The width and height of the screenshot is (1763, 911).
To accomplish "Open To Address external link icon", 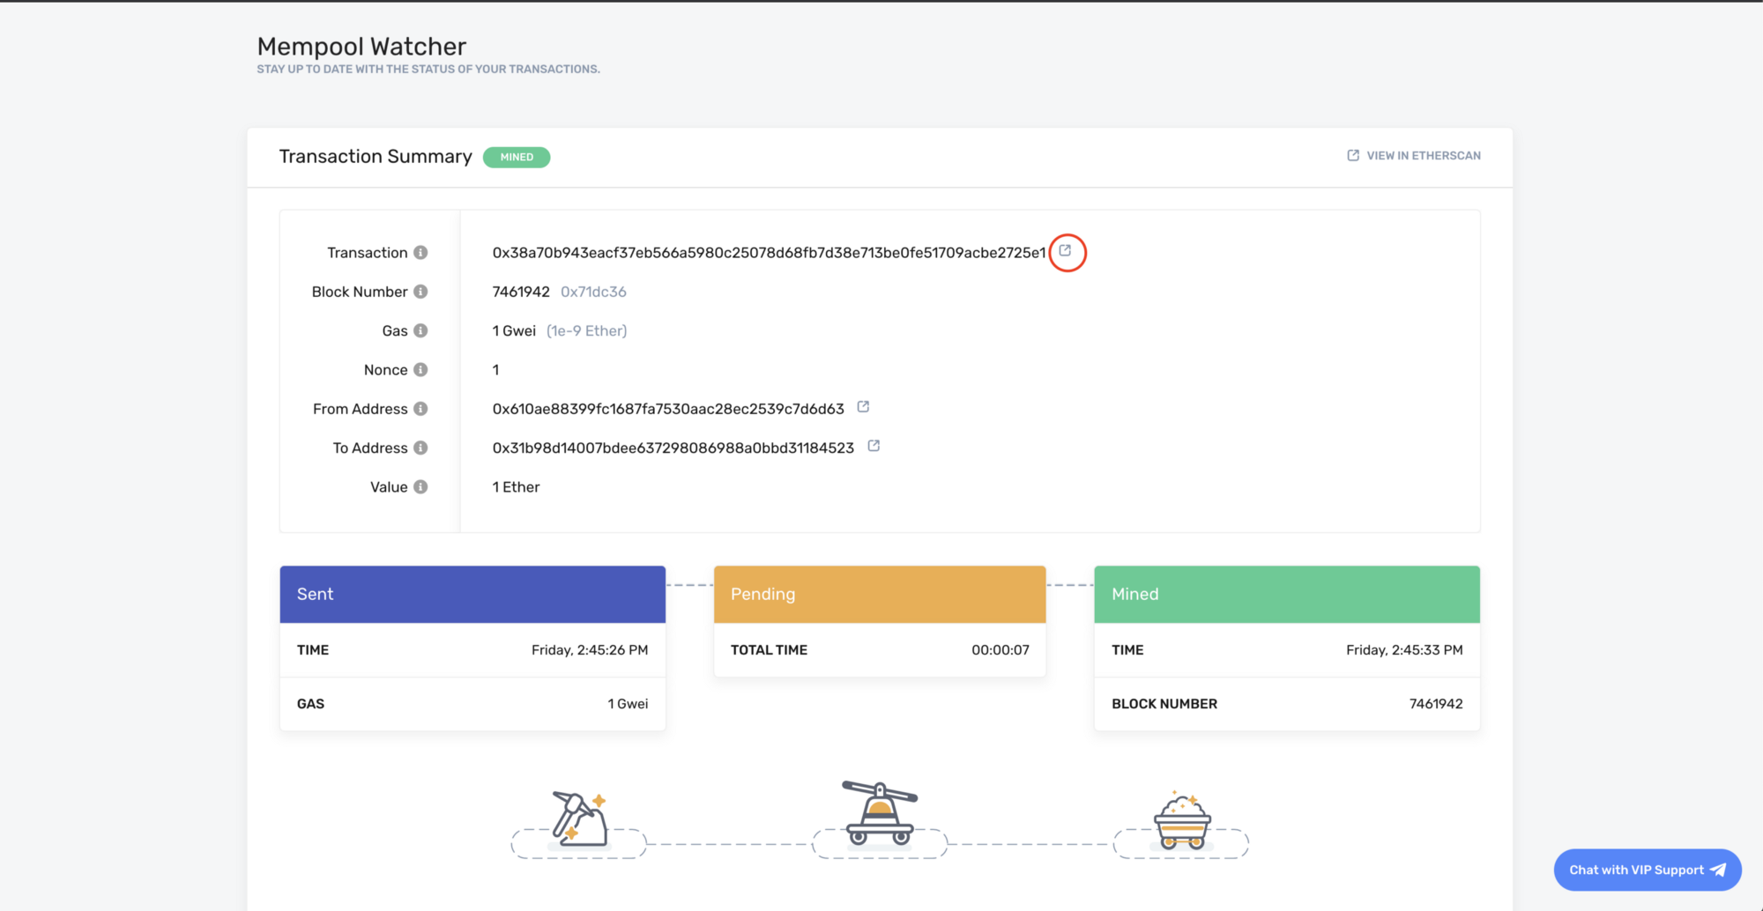I will click(874, 446).
